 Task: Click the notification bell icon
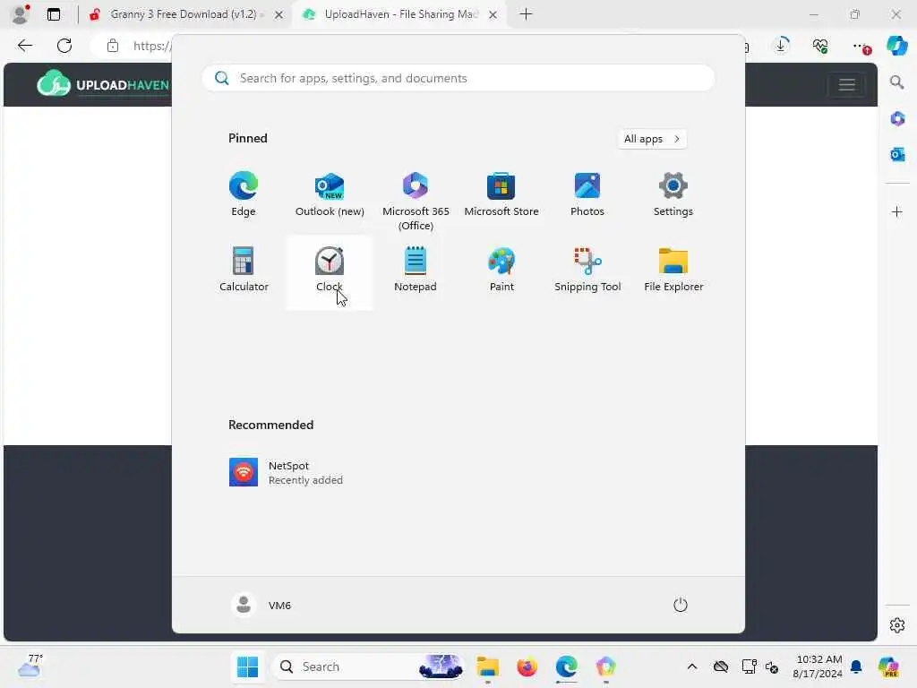(x=856, y=666)
